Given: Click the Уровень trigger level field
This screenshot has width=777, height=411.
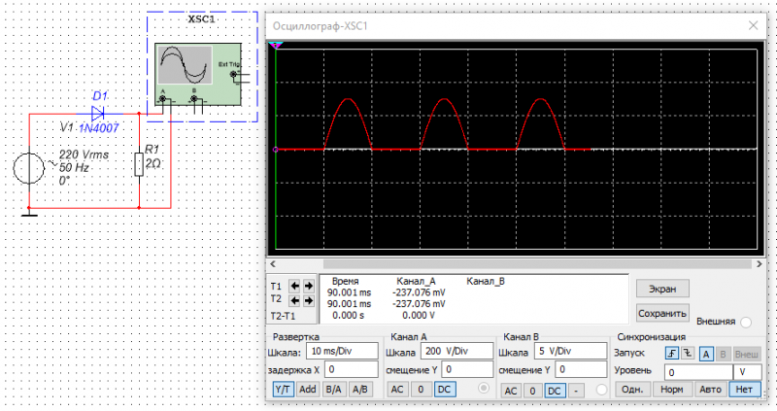Looking at the screenshot, I should 698,372.
